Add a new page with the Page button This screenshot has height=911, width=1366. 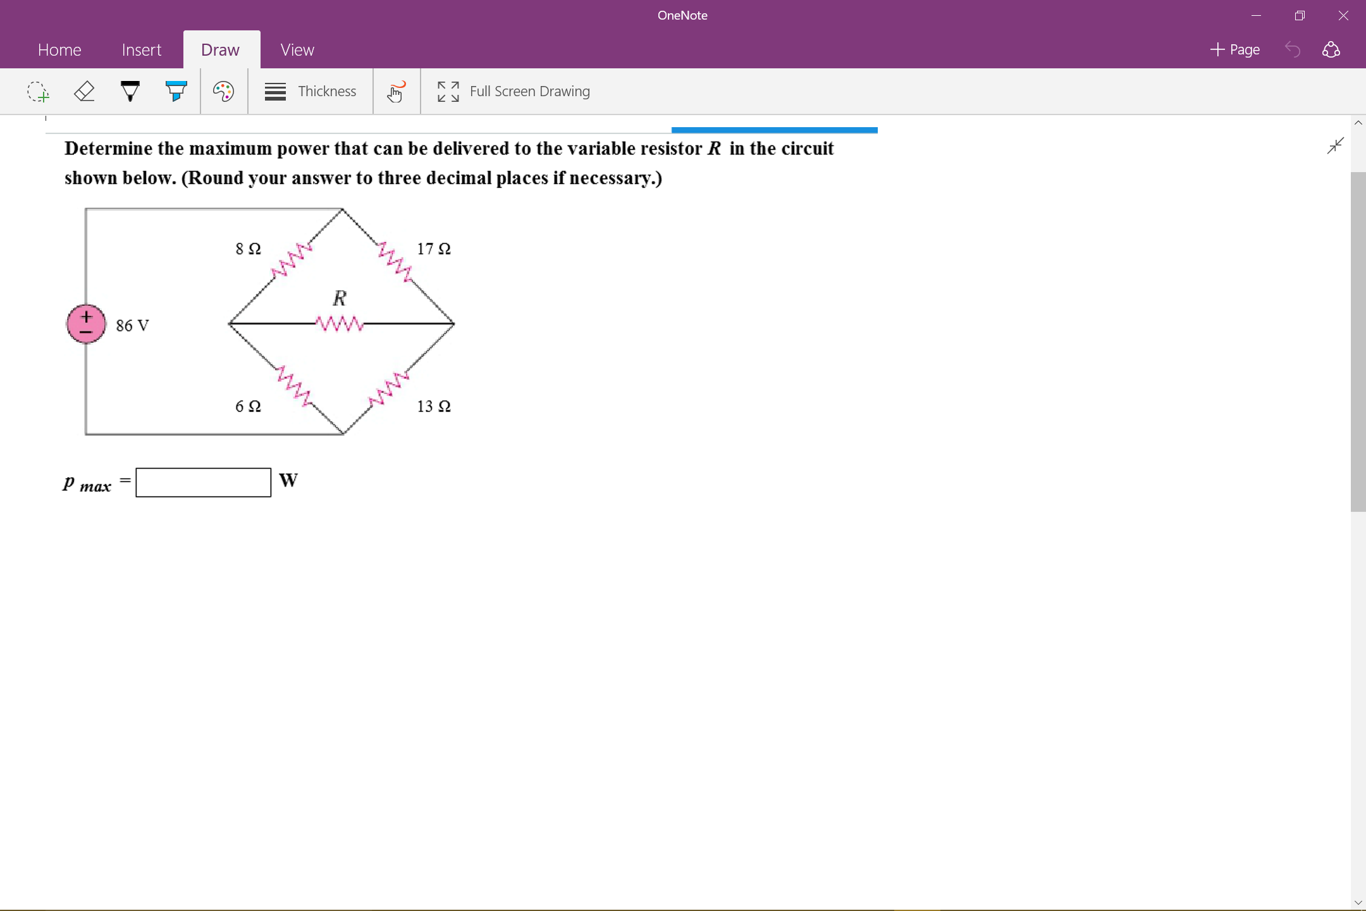click(1234, 49)
